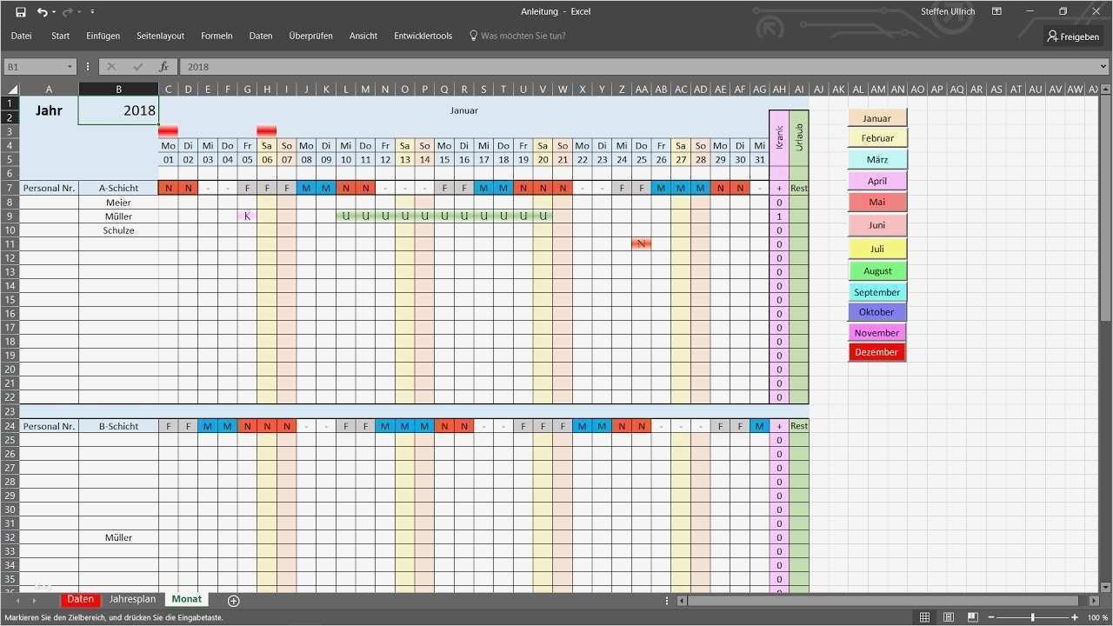Viewport: 1113px width, 626px height.
Task: Click the 100 % zoom level text
Action: (1097, 617)
